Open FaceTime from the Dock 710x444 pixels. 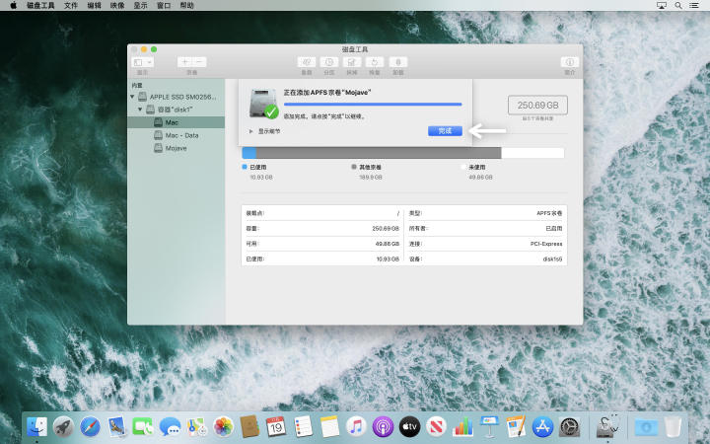pos(144,427)
